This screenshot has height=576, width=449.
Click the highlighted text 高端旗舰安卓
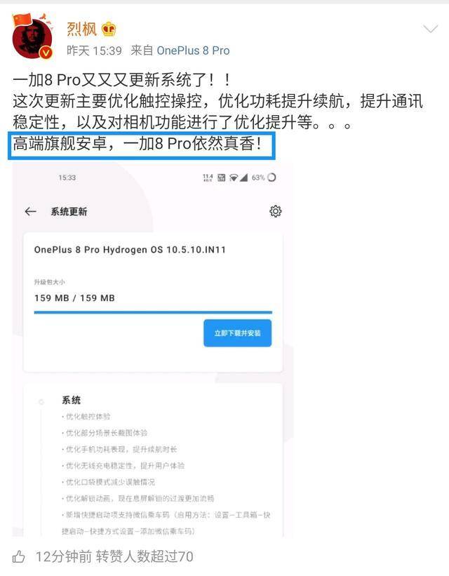coord(60,143)
